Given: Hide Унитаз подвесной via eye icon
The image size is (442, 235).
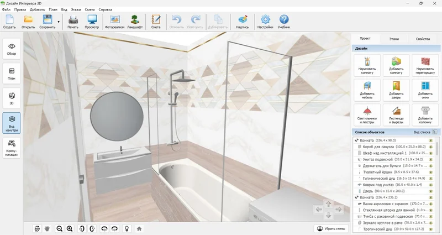Looking at the screenshot, I should tap(431, 159).
